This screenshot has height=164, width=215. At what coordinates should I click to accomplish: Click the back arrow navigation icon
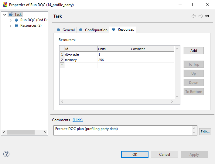point(193,16)
